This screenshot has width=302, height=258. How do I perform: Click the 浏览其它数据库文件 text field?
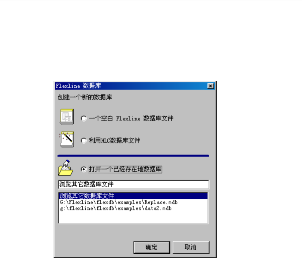[x=134, y=184]
